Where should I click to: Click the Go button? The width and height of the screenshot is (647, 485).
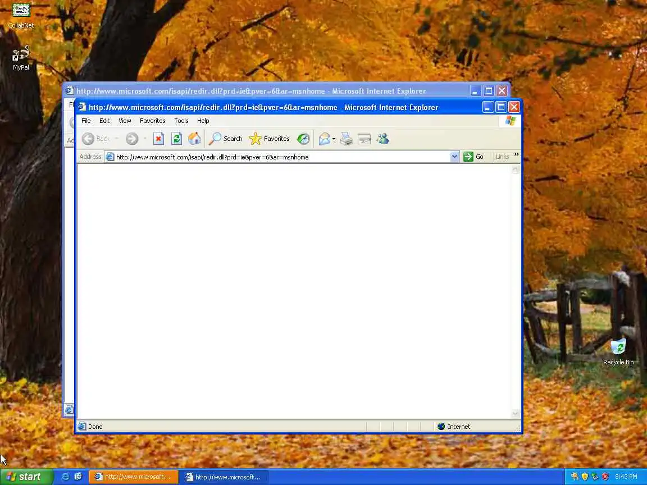(473, 157)
